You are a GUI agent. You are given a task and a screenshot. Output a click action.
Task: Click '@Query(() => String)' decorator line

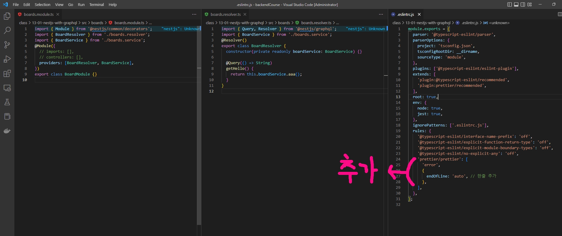pos(249,63)
